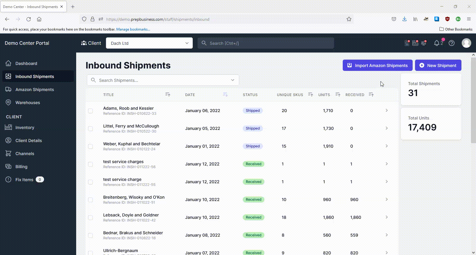Viewport: 476px width, 255px height.
Task: Click the Inventory icon in sidebar
Action: [8, 127]
